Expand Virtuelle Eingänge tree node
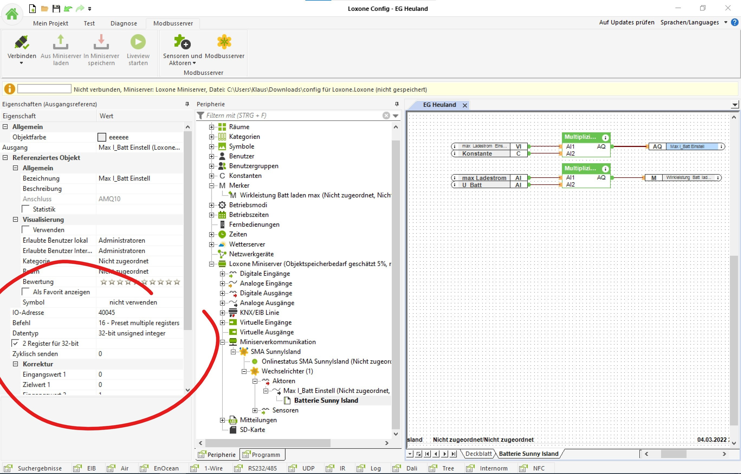 [222, 322]
